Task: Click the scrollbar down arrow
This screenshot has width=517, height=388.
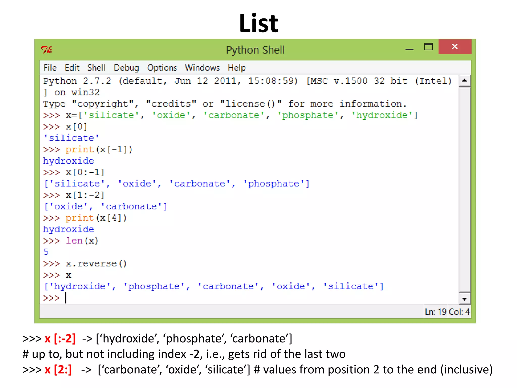Action: coord(464,299)
